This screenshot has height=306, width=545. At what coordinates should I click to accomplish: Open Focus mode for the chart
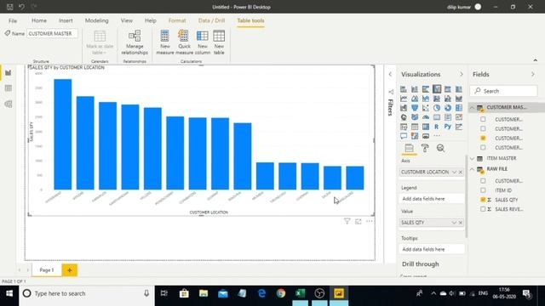[x=358, y=221]
